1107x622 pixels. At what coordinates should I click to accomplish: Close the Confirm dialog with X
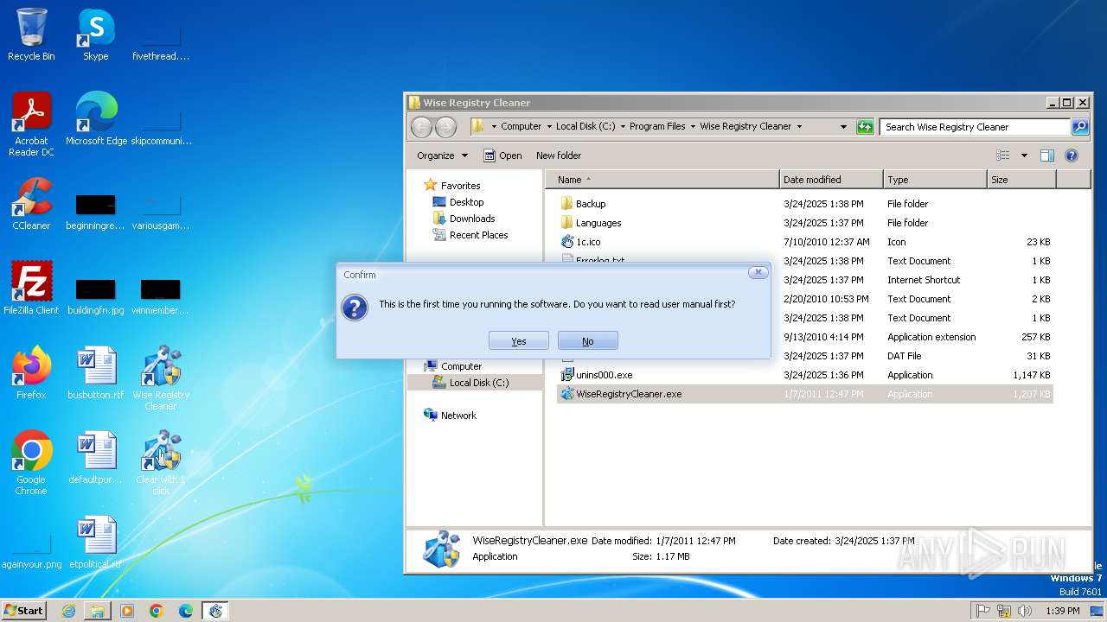pos(758,272)
